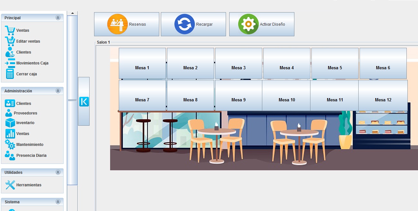Collapse the Administración panel section
Viewport: 418px width, 211px height.
click(58, 91)
